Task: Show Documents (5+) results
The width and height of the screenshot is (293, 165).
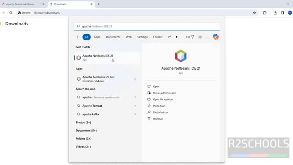Action: point(86,130)
